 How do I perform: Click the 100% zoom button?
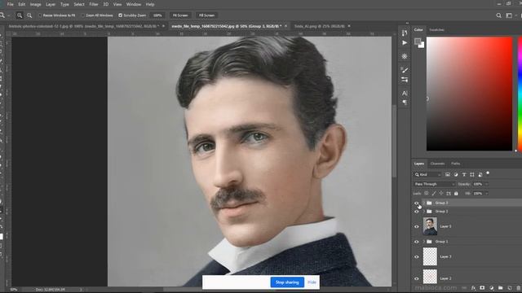click(x=157, y=15)
